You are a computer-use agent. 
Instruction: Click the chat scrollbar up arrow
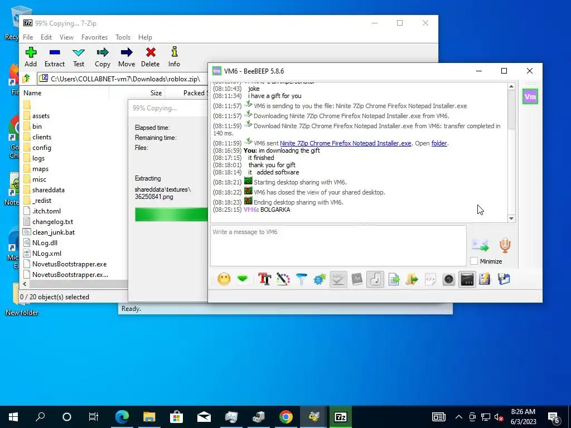click(511, 86)
